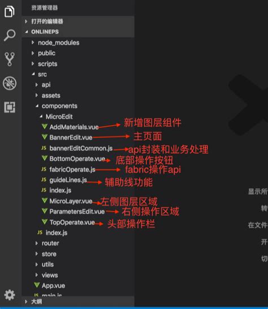The width and height of the screenshot is (268, 309).
Task: Expand the router folder
Action: 37,243
